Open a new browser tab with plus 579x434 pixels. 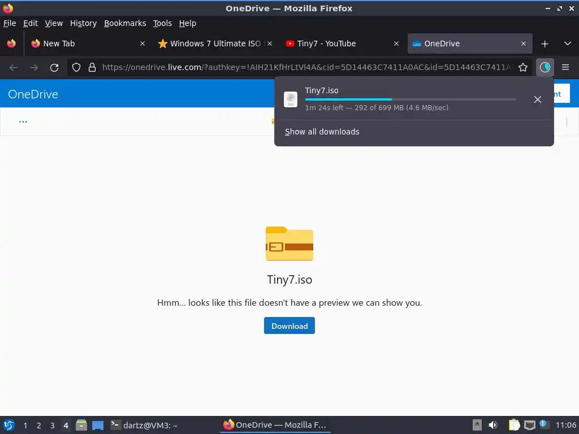click(x=545, y=44)
